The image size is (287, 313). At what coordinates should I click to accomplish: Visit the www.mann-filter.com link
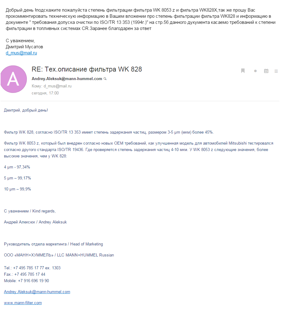[23, 303]
